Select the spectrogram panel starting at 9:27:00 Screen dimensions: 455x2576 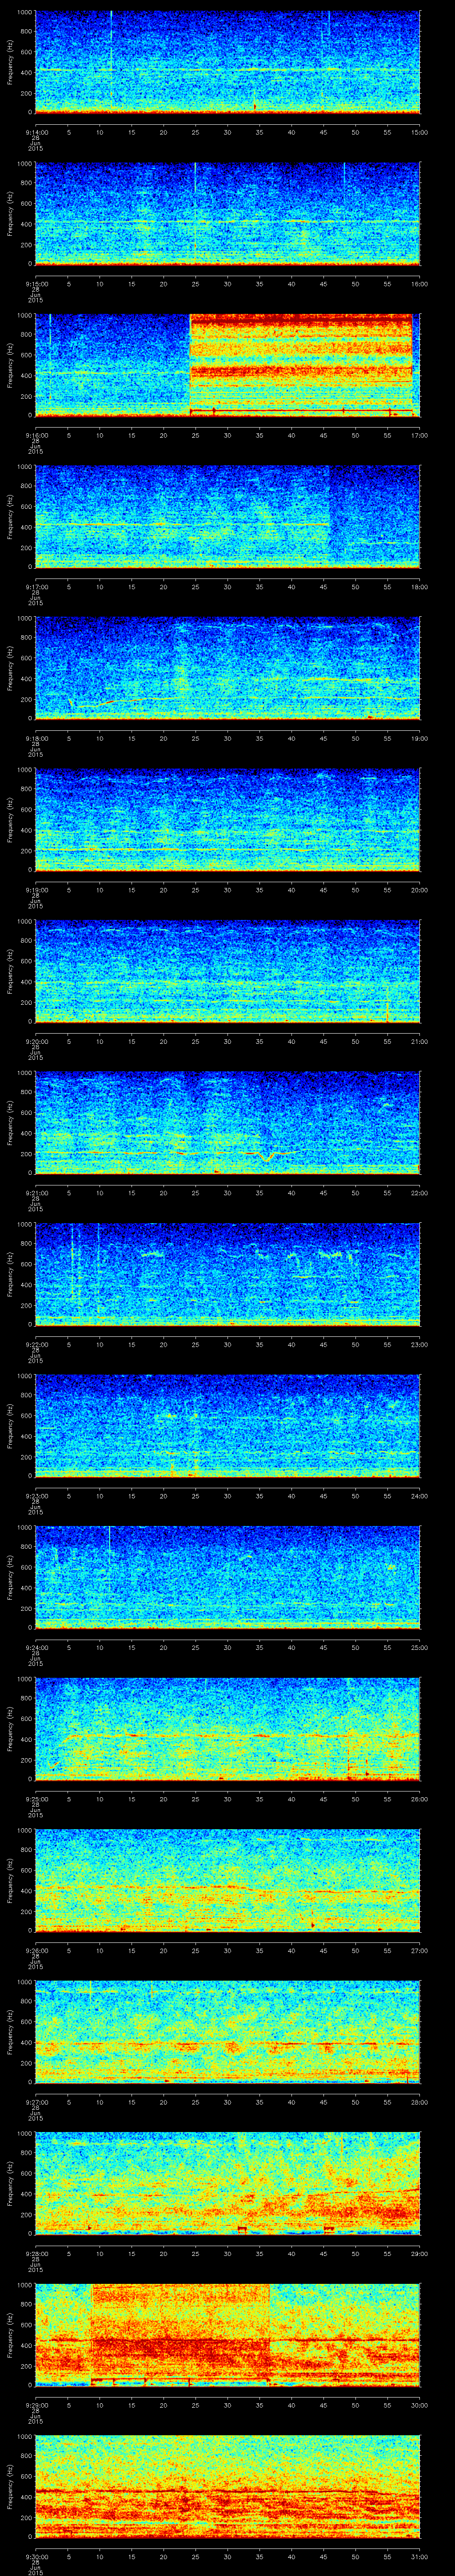pyautogui.click(x=228, y=2032)
